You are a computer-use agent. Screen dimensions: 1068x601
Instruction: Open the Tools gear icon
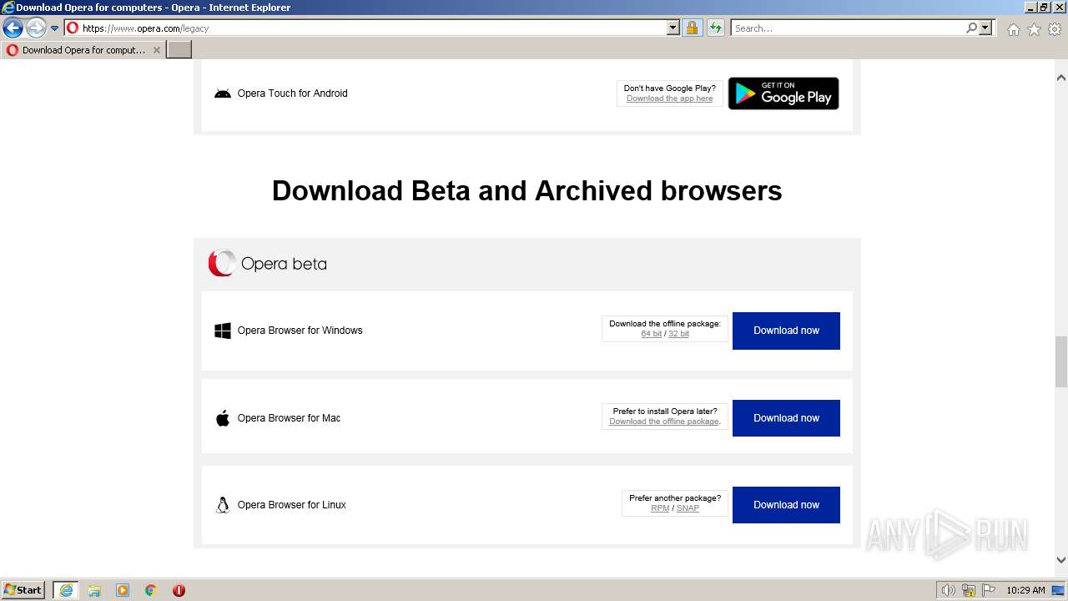click(1055, 29)
